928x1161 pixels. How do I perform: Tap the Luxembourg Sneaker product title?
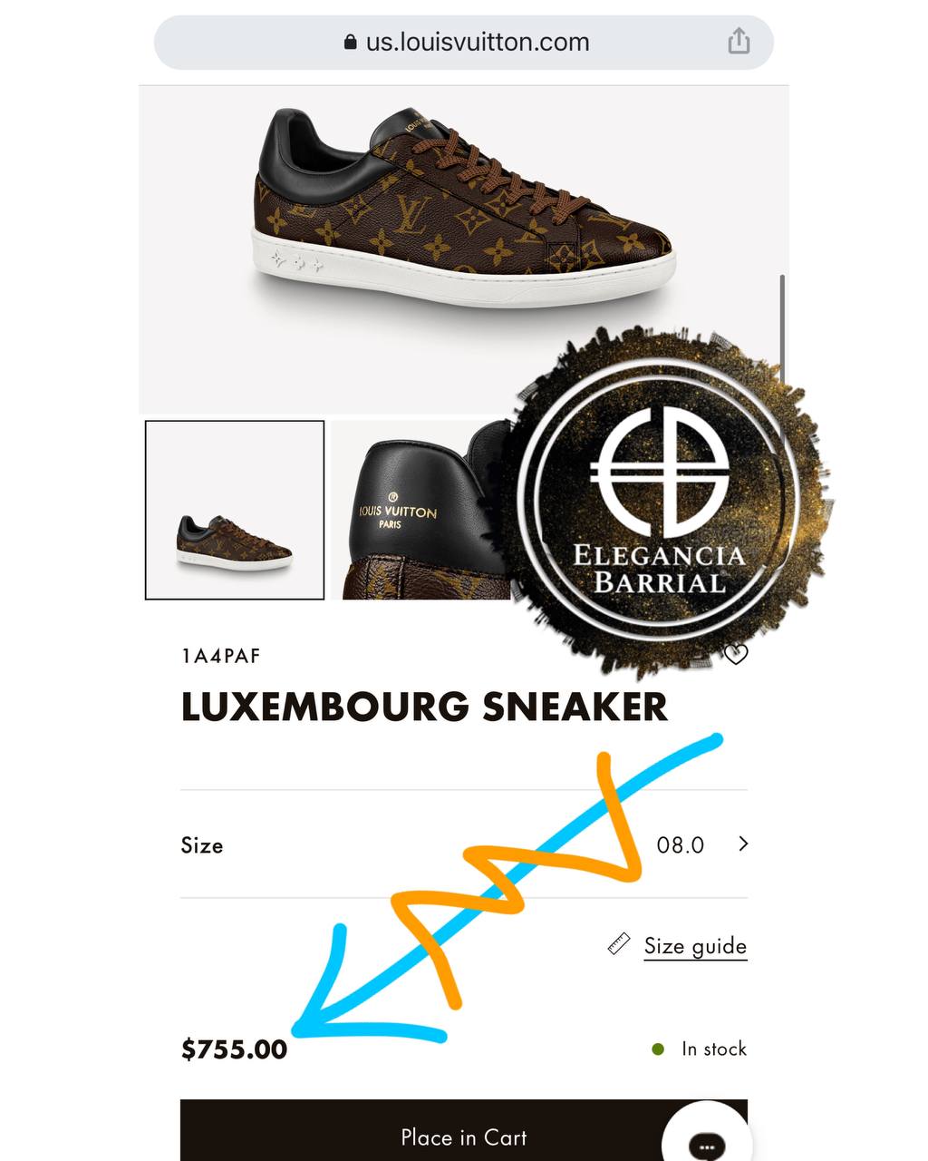(x=424, y=707)
